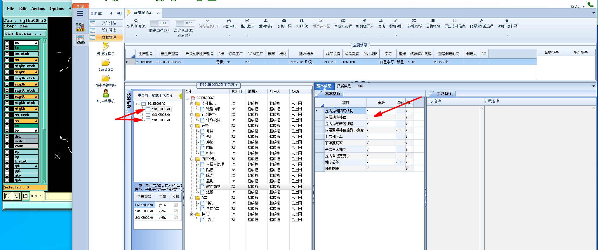Screen dimensions: 598x250
Task: Click the hamburger menu icon in the sidebar
Action: [80, 13]
